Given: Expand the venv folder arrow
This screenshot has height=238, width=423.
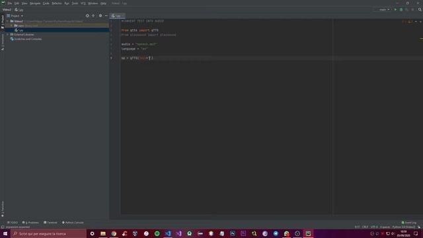Looking at the screenshot, I should (x=11, y=26).
